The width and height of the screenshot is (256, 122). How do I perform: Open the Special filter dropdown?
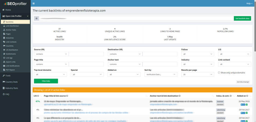pyautogui.click(x=87, y=75)
